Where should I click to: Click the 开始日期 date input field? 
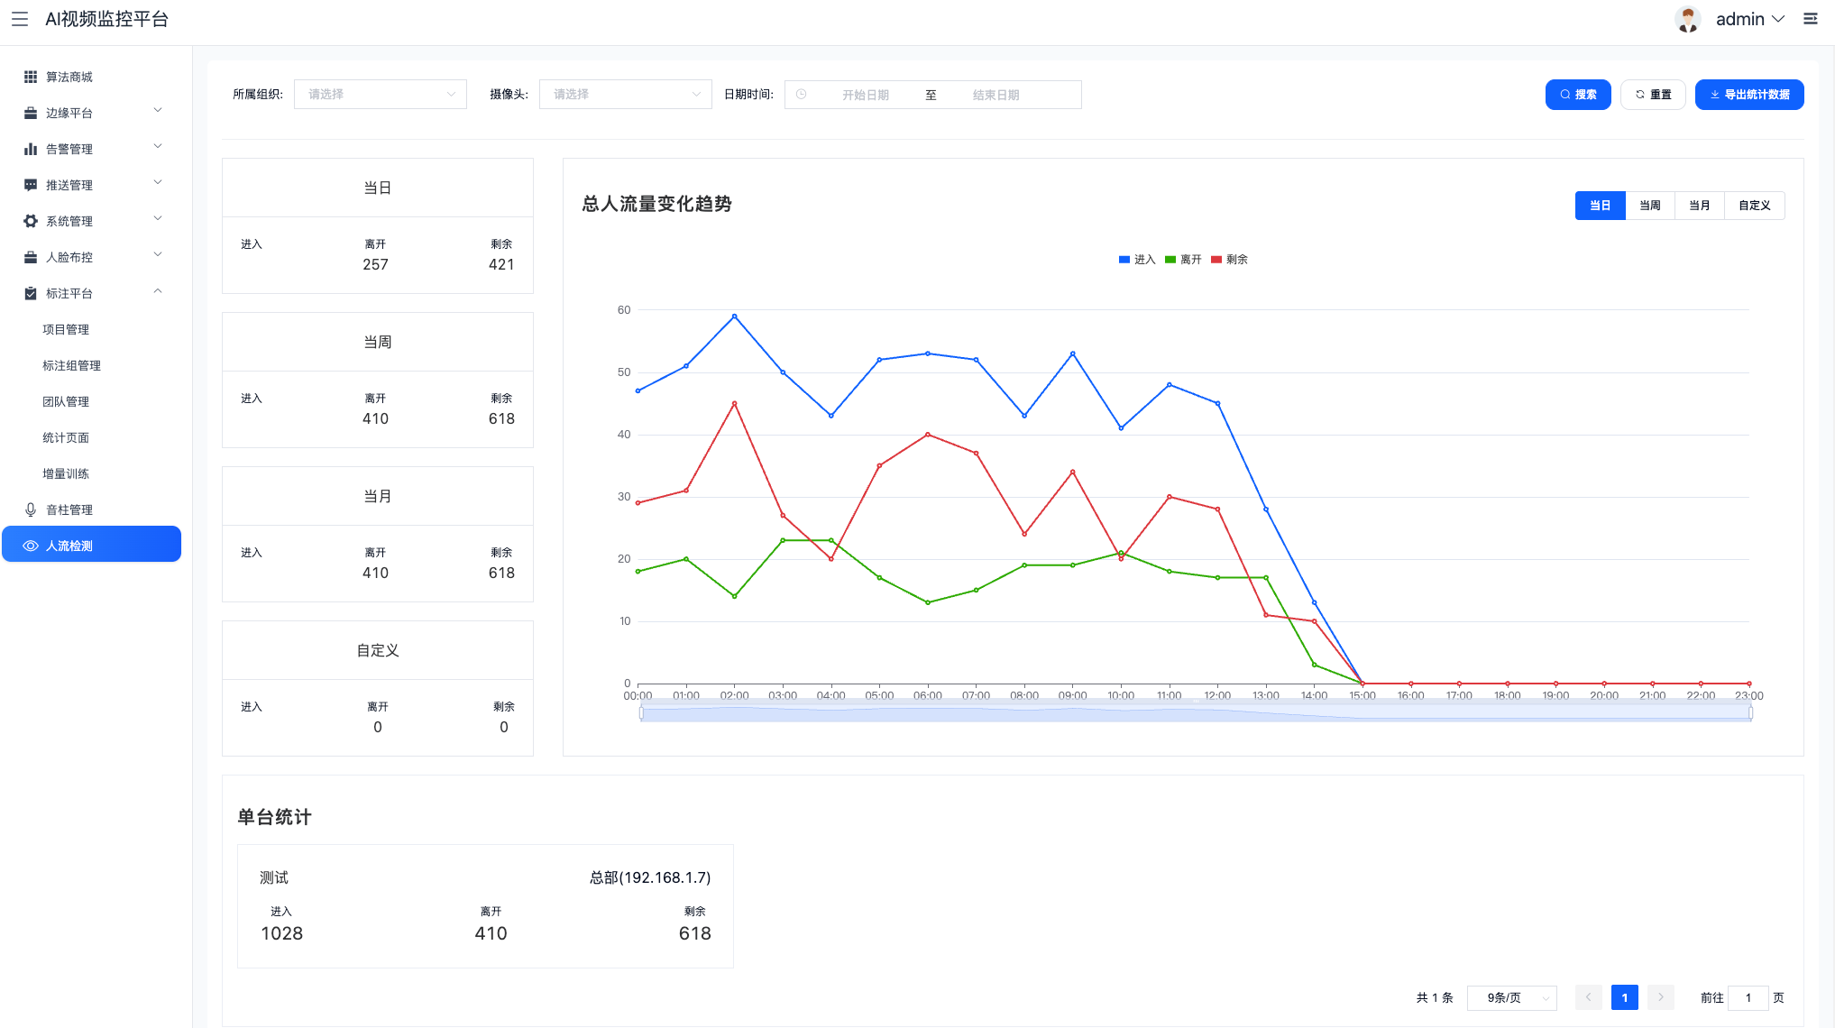(865, 95)
